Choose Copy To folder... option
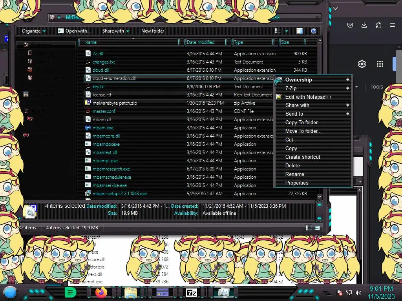This screenshot has height=301, width=402. click(303, 122)
